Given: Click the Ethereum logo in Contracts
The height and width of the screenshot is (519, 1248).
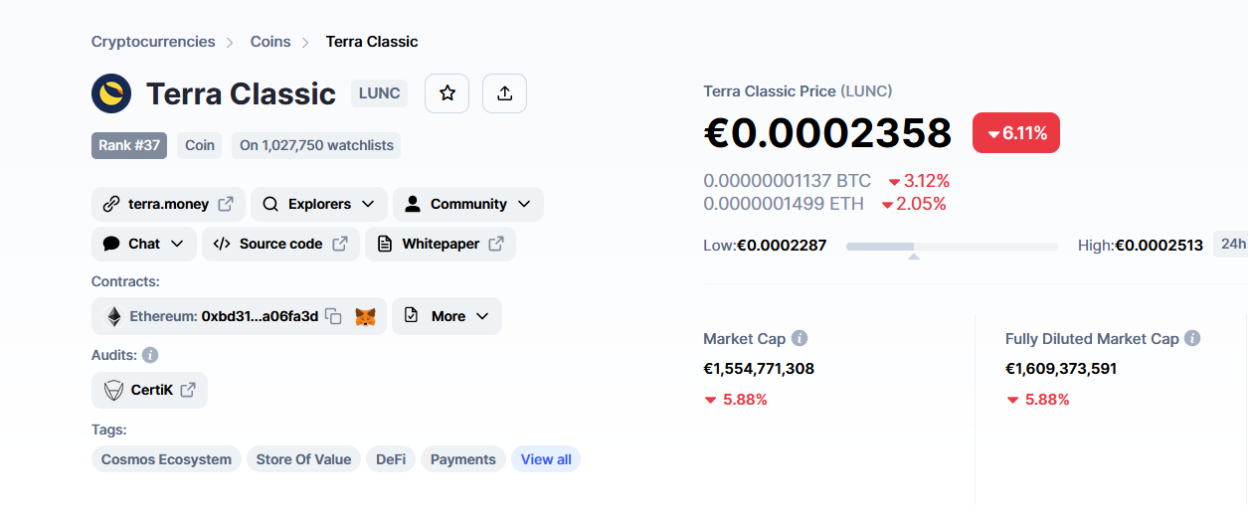Looking at the screenshot, I should (114, 316).
